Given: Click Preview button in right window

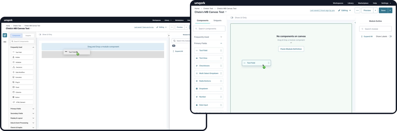Looking at the screenshot, I should 367,10.
